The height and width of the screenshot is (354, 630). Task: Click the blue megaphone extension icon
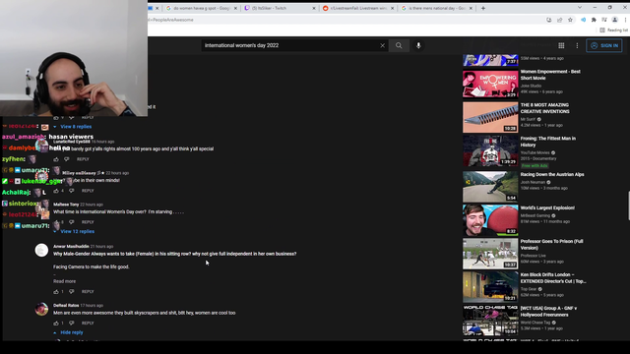point(583,20)
